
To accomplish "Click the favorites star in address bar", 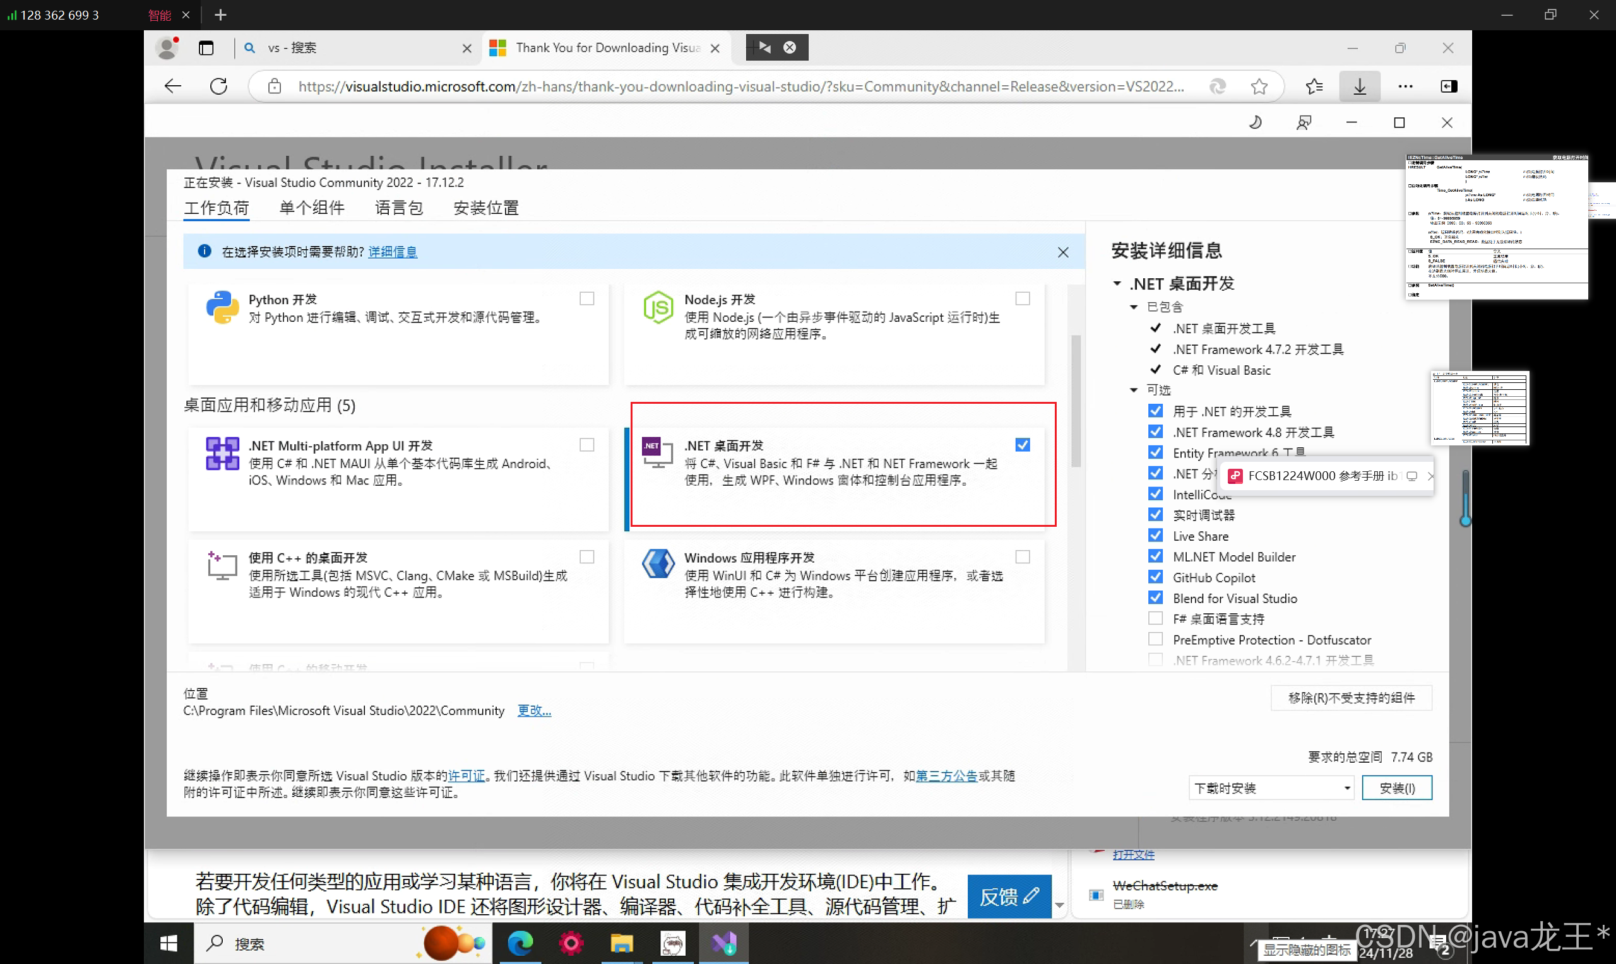I will [x=1259, y=86].
